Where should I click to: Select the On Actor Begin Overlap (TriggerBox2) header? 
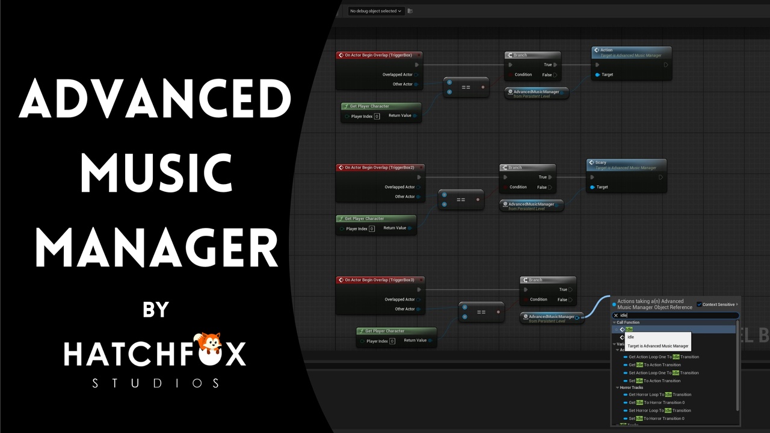[380, 168]
